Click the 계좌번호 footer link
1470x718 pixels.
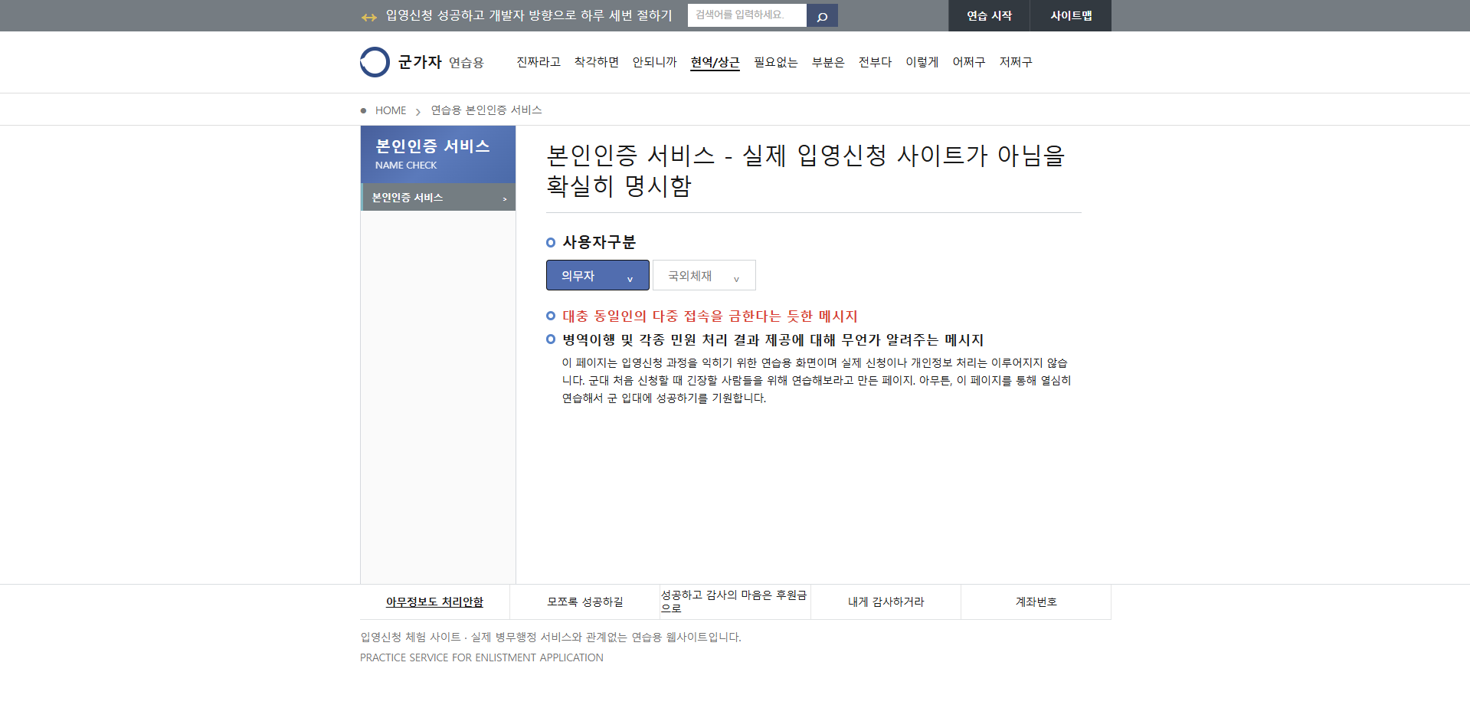(1036, 602)
